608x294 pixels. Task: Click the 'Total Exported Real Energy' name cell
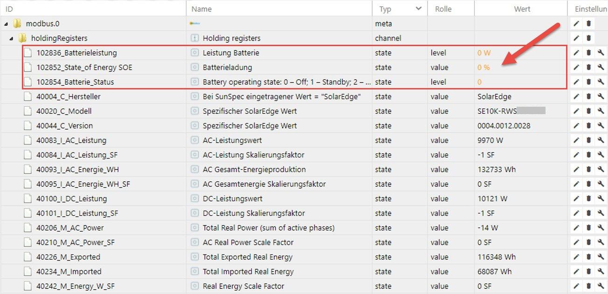pyautogui.click(x=248, y=257)
